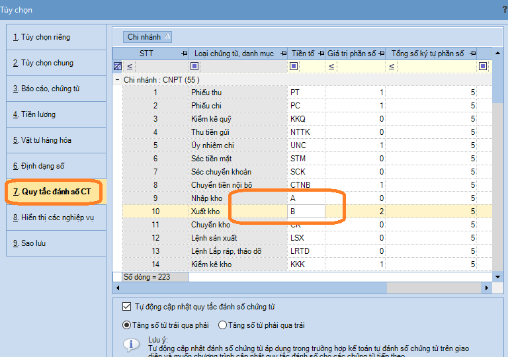Click the 'Chi nhánh' group-by sort chip
508x357 pixels.
[x=148, y=37]
